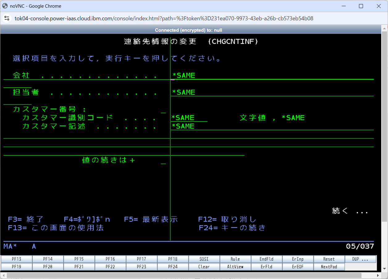
Task: Click the EndFld keypad button
Action: click(266, 259)
